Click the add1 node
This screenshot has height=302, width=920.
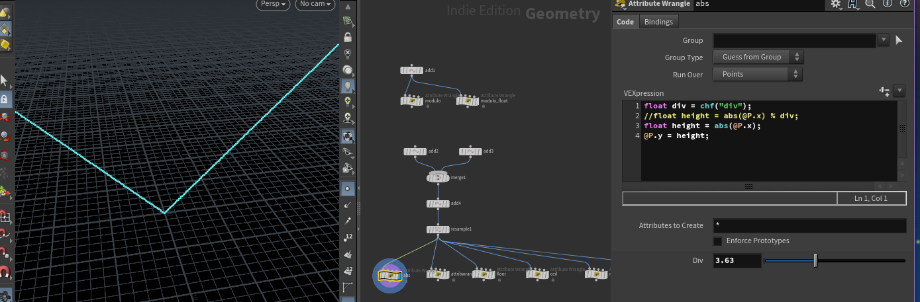[x=412, y=70]
